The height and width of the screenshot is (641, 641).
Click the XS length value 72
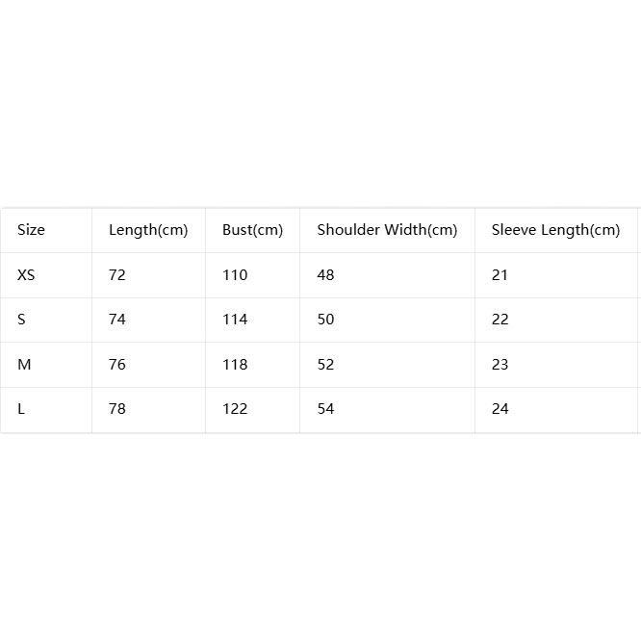pyautogui.click(x=116, y=275)
